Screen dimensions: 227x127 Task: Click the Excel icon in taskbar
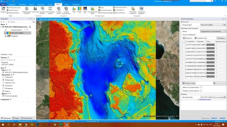[x=61, y=125]
